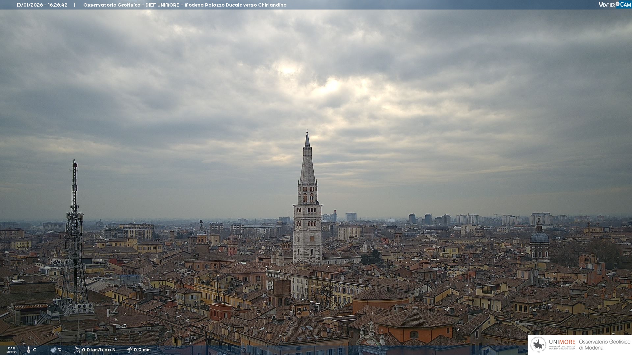Screen dimensions: 632x355
Task: Click the 0.0 km/h da N wind reading
Action: 99,350
